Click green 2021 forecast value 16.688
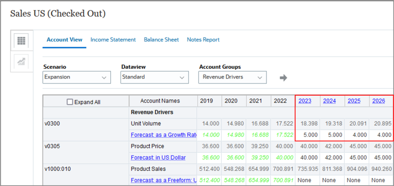 point(260,135)
